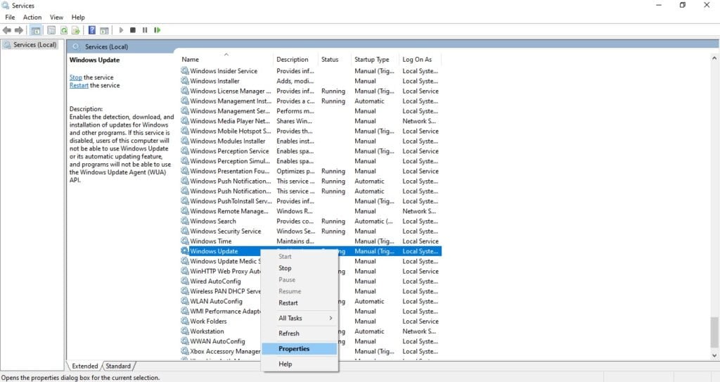720x382 pixels.
Task: Sort by the Status column header
Action: pyautogui.click(x=335, y=59)
